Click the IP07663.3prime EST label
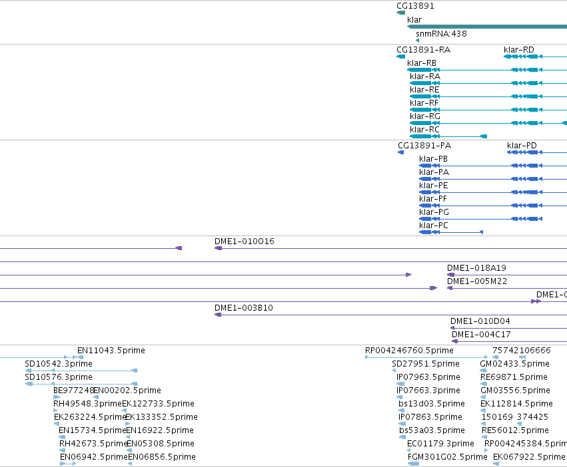Screen dimensions: 567x467 [428, 390]
